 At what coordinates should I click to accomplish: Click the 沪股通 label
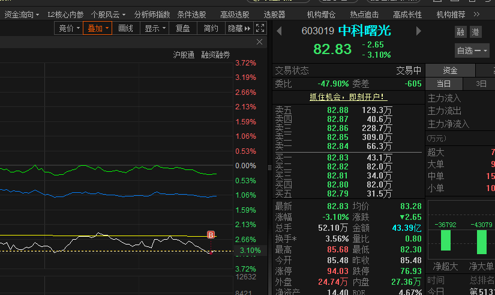[x=184, y=55]
